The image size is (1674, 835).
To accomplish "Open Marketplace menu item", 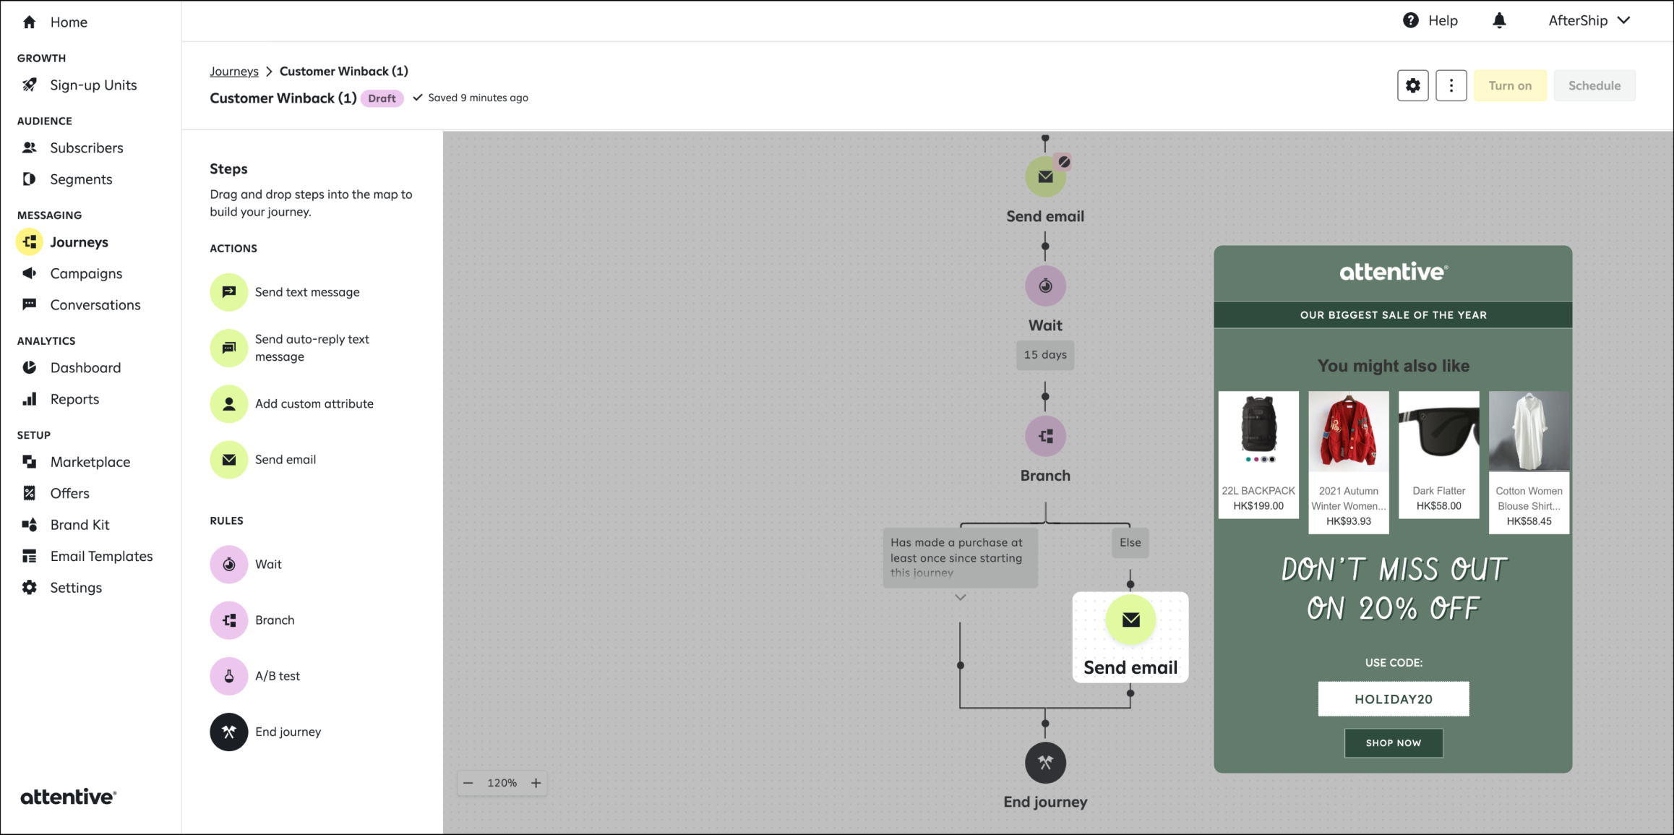I will point(90,461).
